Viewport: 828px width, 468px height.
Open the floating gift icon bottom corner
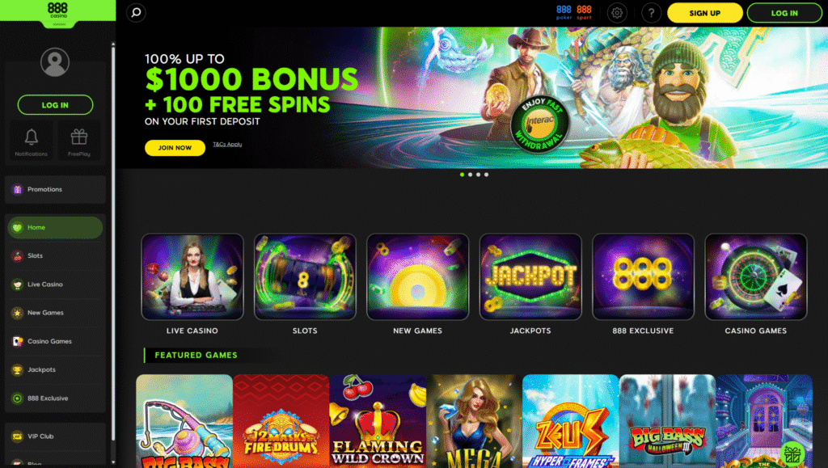[x=792, y=453]
